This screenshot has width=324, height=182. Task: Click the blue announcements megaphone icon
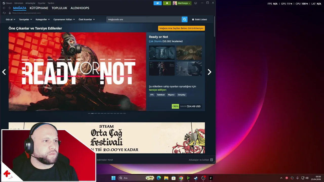point(157,3)
